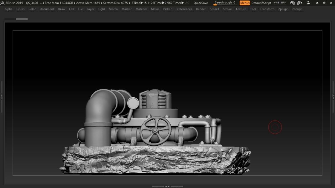
Task: Open the File menu
Action: coord(81,9)
